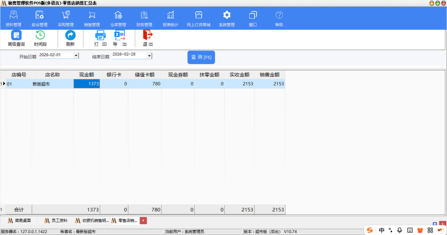
Task: Open the 网上订货商城 online ordering mall
Action: (199, 19)
